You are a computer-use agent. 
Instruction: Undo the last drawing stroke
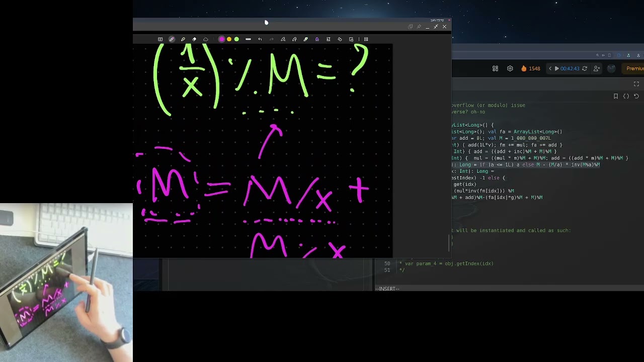(x=260, y=39)
